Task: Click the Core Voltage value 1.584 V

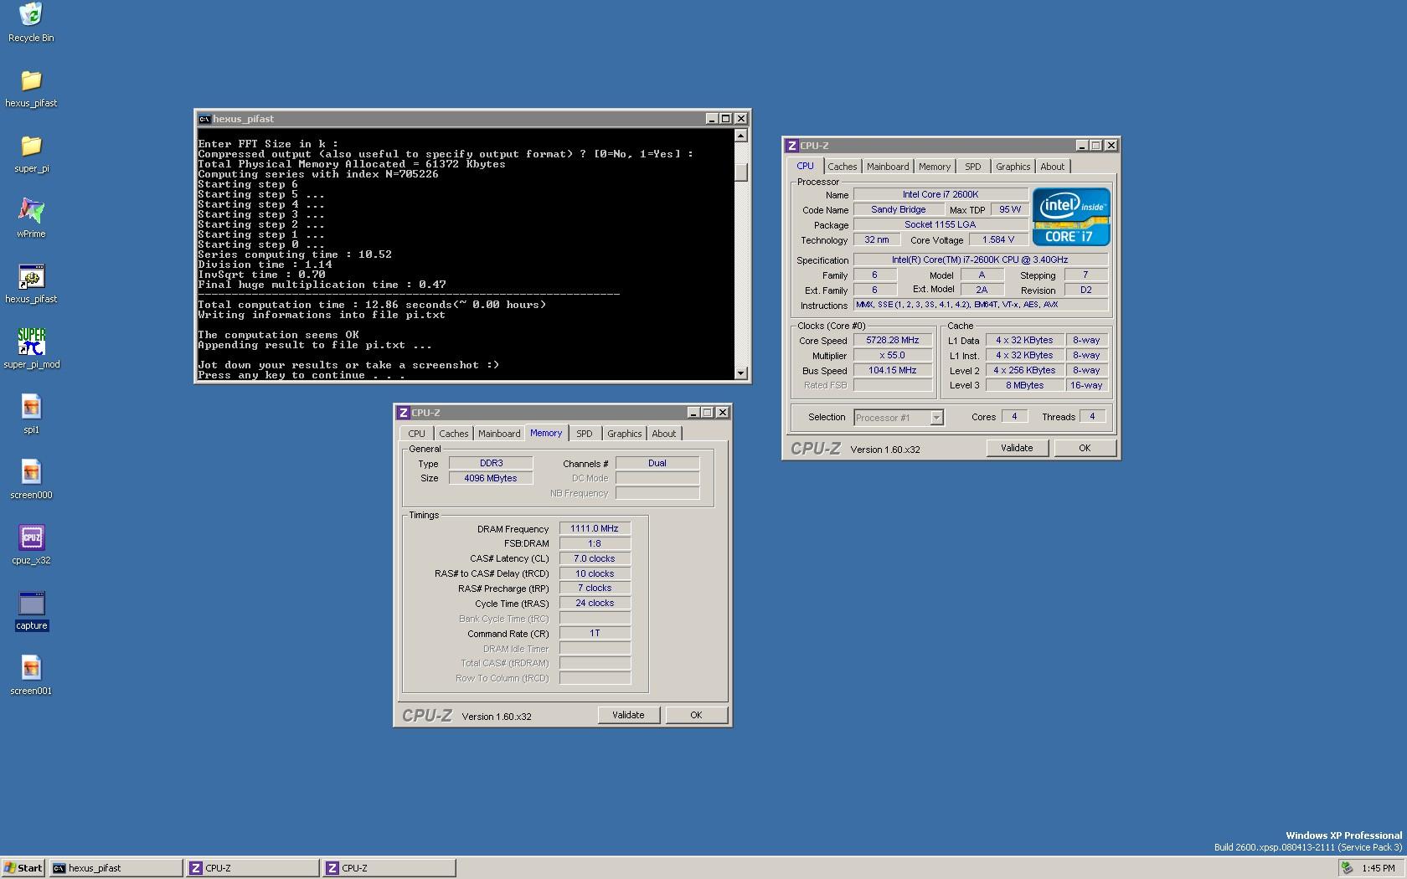Action: click(x=997, y=240)
